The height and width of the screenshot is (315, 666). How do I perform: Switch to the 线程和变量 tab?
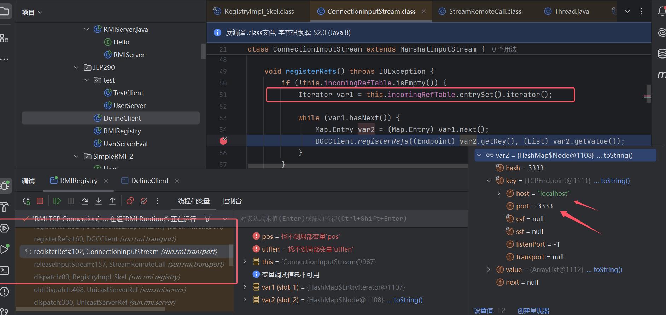pyautogui.click(x=194, y=201)
